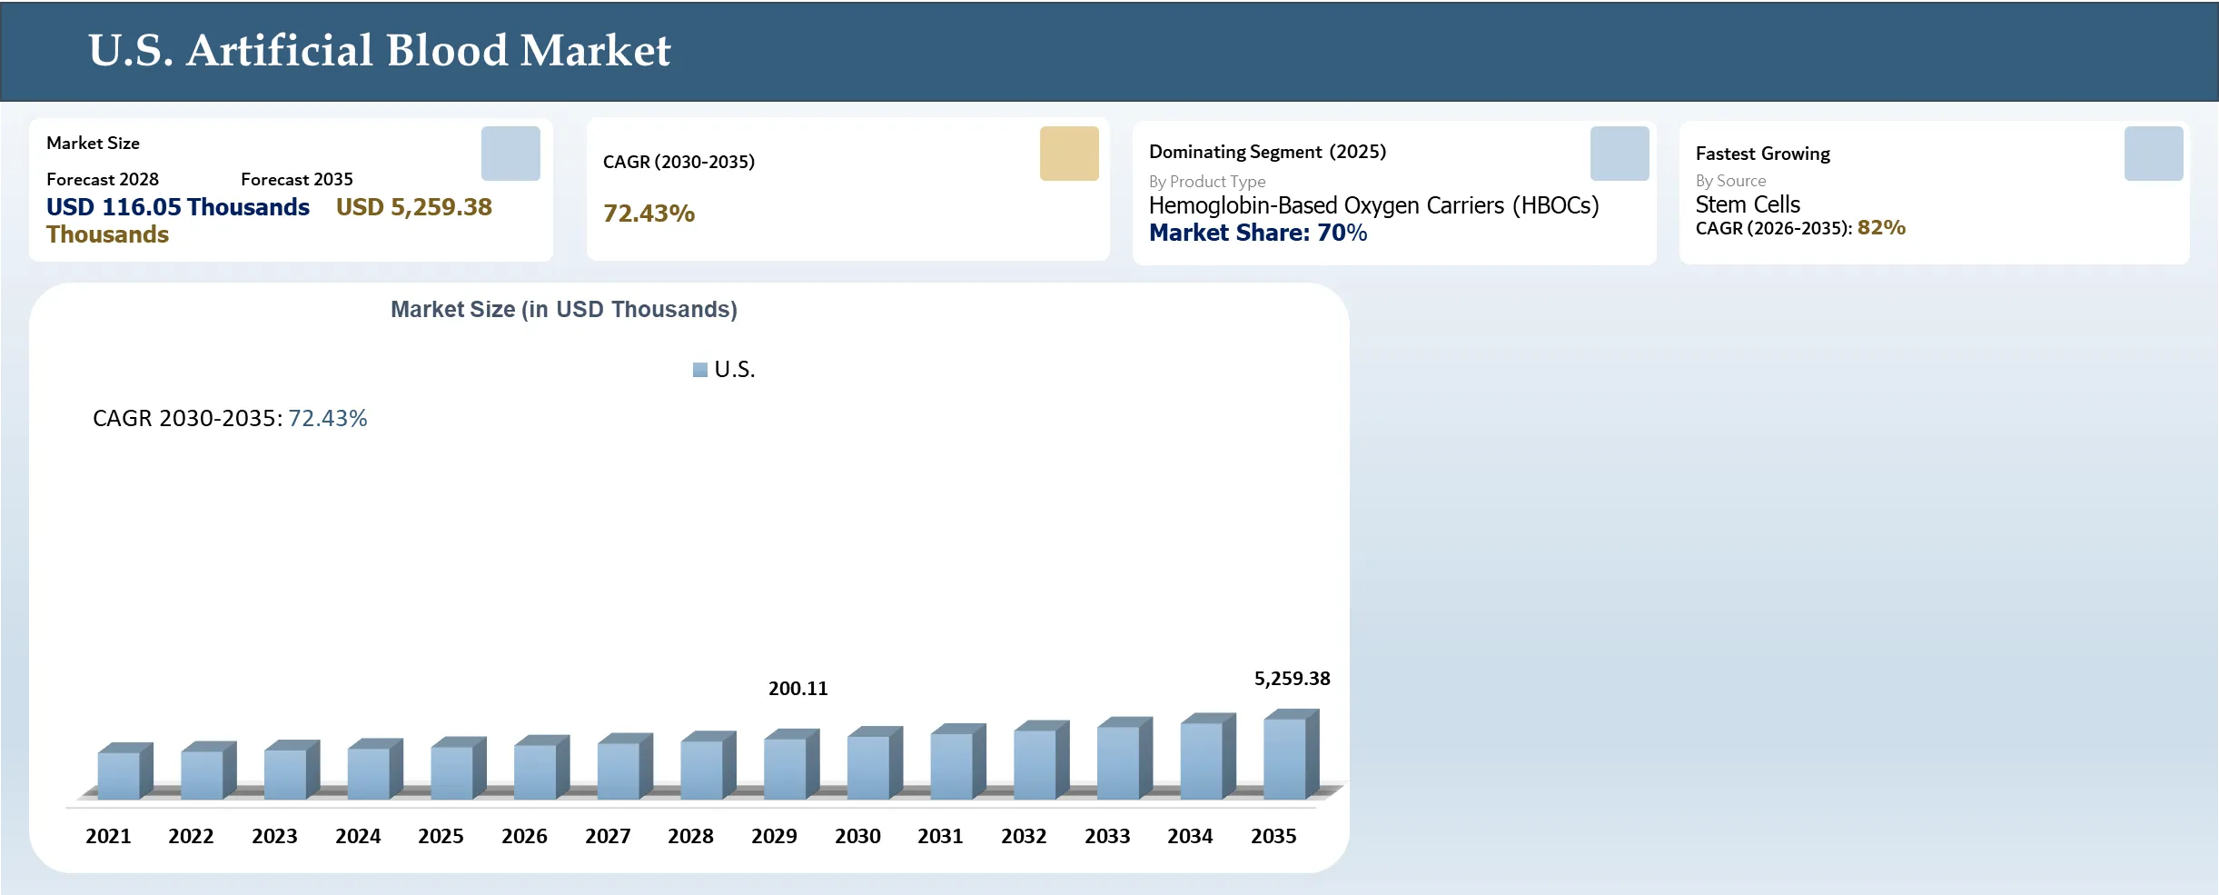The width and height of the screenshot is (2219, 895).
Task: Click 'Market Share: 70%' text
Action: tap(1258, 233)
